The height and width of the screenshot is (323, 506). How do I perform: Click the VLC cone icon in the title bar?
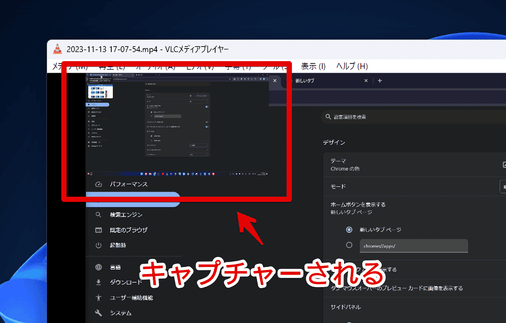[x=58, y=49]
